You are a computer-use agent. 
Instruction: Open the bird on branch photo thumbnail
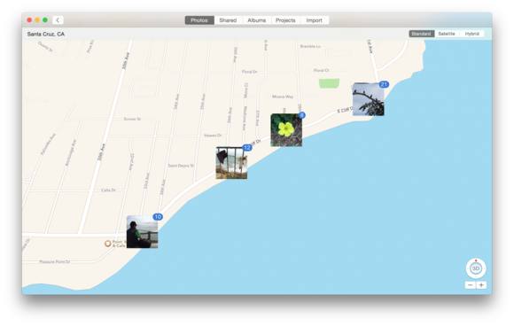[x=368, y=99]
